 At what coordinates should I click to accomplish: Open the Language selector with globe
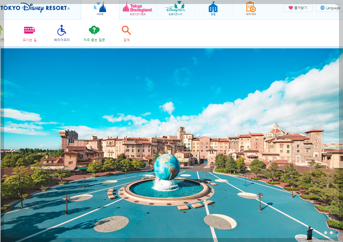(x=330, y=8)
